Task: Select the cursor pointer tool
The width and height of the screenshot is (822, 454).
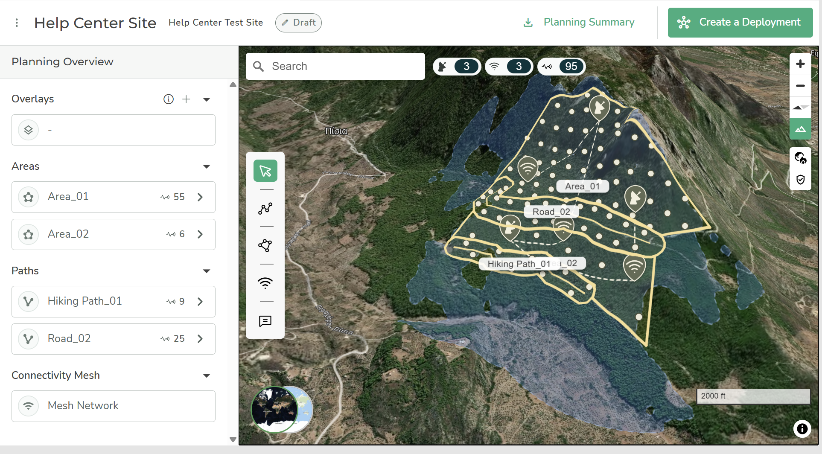Action: 265,171
